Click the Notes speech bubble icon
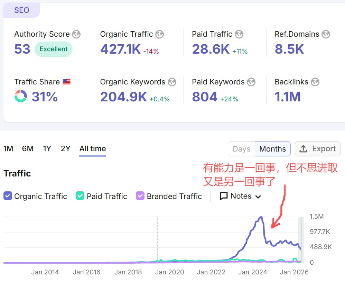Image resolution: width=345 pixels, height=282 pixels. 224,196
